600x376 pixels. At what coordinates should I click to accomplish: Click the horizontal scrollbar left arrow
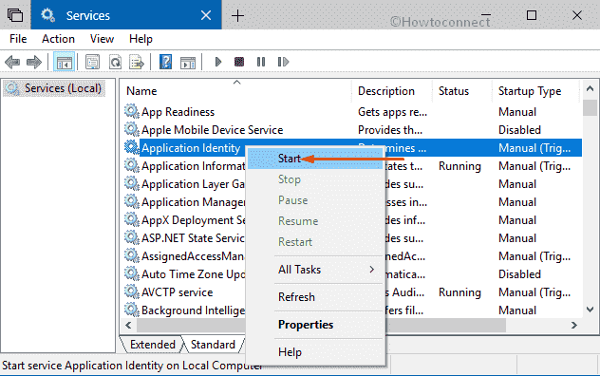click(x=128, y=325)
